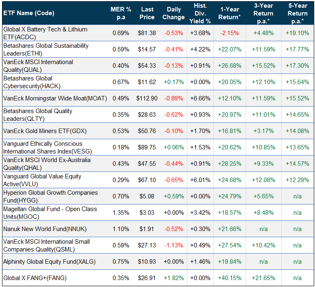Image resolution: width=315 pixels, height=287 pixels.
Task: Click VESG MER value 0.18%
Action: click(121, 147)
